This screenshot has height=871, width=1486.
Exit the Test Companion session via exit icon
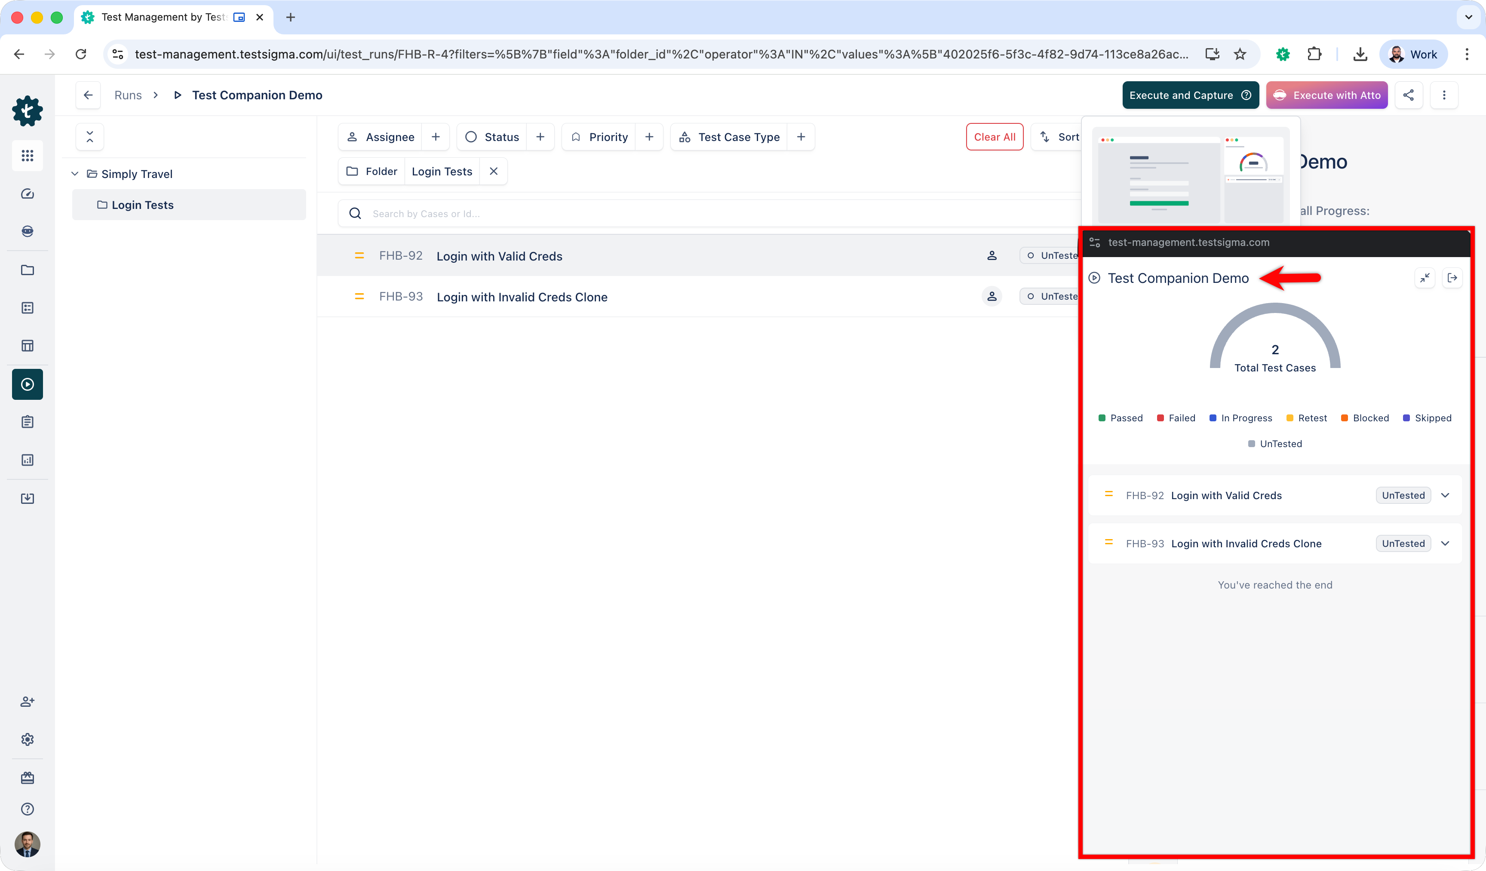pos(1453,278)
